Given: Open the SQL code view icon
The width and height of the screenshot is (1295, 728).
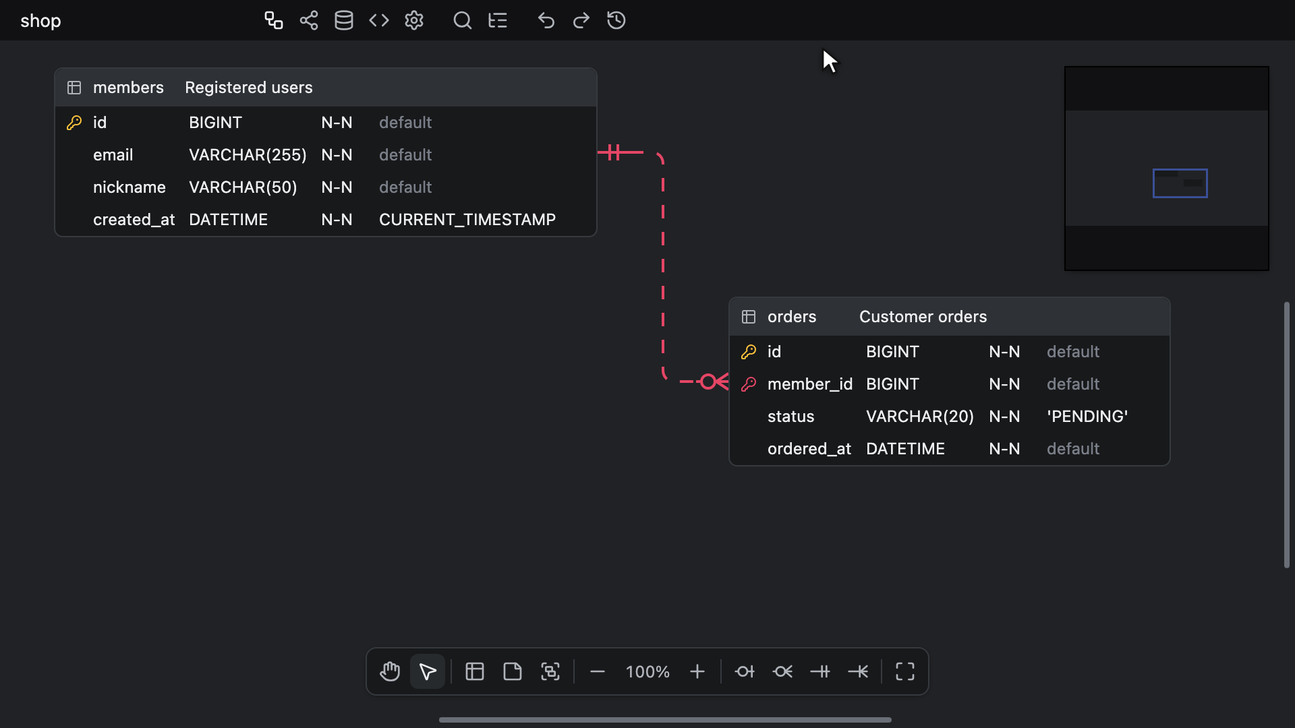Looking at the screenshot, I should coord(379,20).
